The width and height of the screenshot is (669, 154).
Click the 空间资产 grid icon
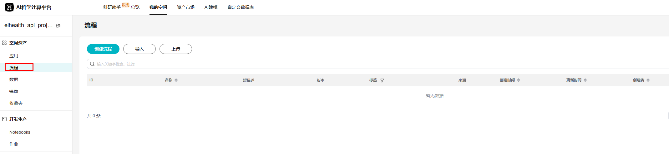(4, 43)
